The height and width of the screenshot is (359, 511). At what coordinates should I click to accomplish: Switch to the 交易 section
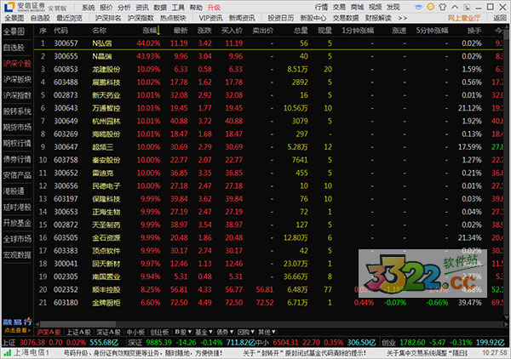point(339,7)
